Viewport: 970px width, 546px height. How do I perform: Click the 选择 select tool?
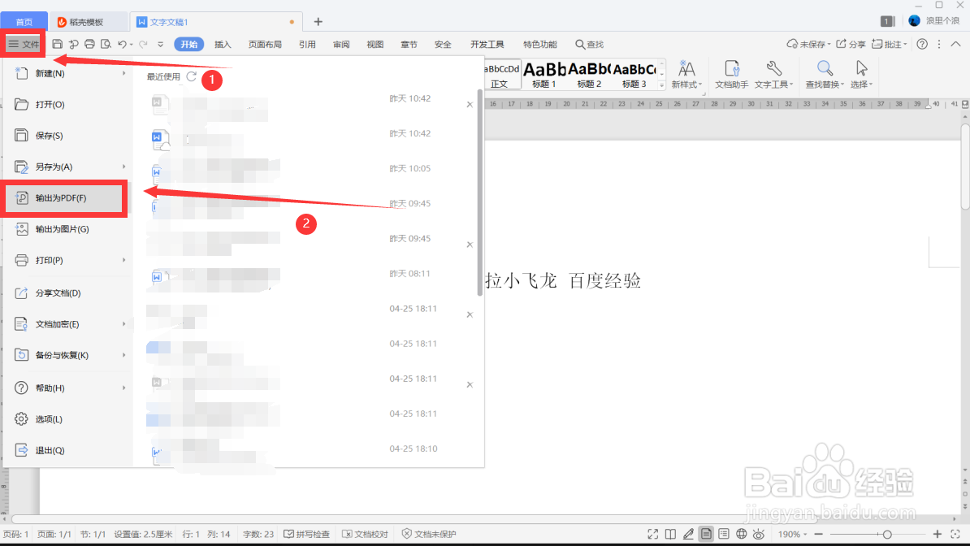(861, 74)
